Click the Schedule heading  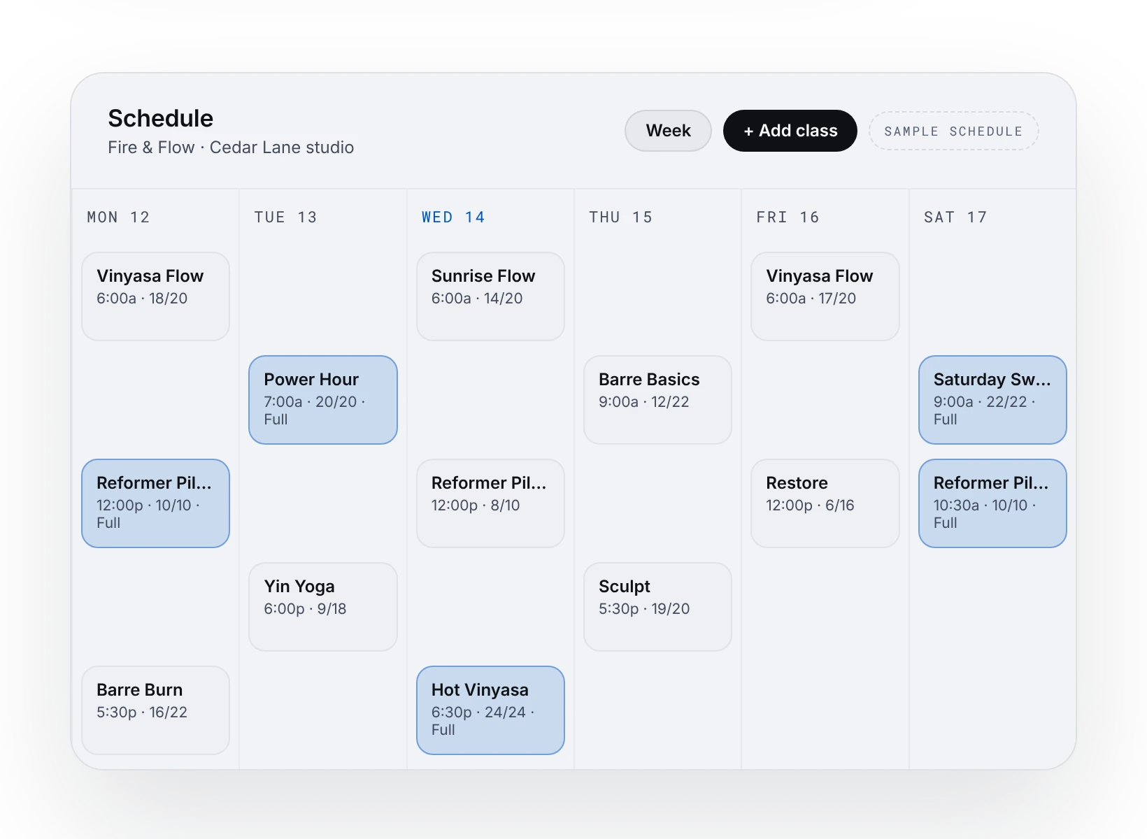point(160,118)
